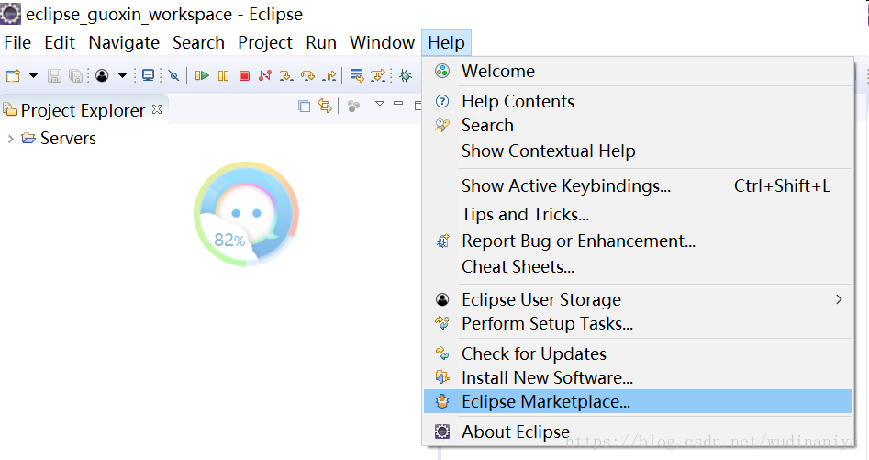Select Show Contextual Help

pos(638,151)
